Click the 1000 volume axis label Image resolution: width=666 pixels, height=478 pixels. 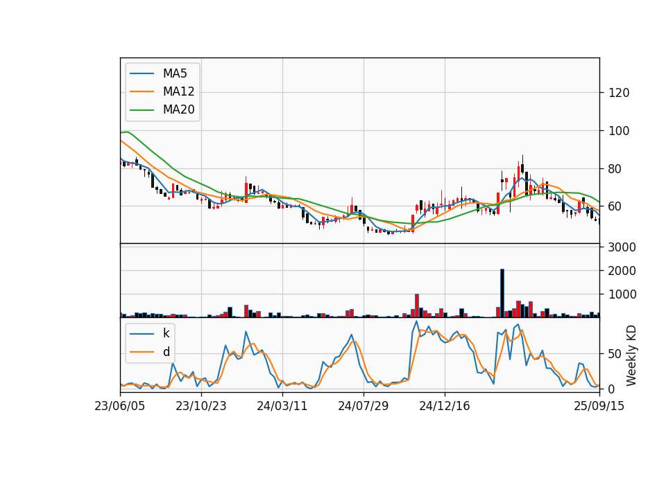[x=622, y=294]
